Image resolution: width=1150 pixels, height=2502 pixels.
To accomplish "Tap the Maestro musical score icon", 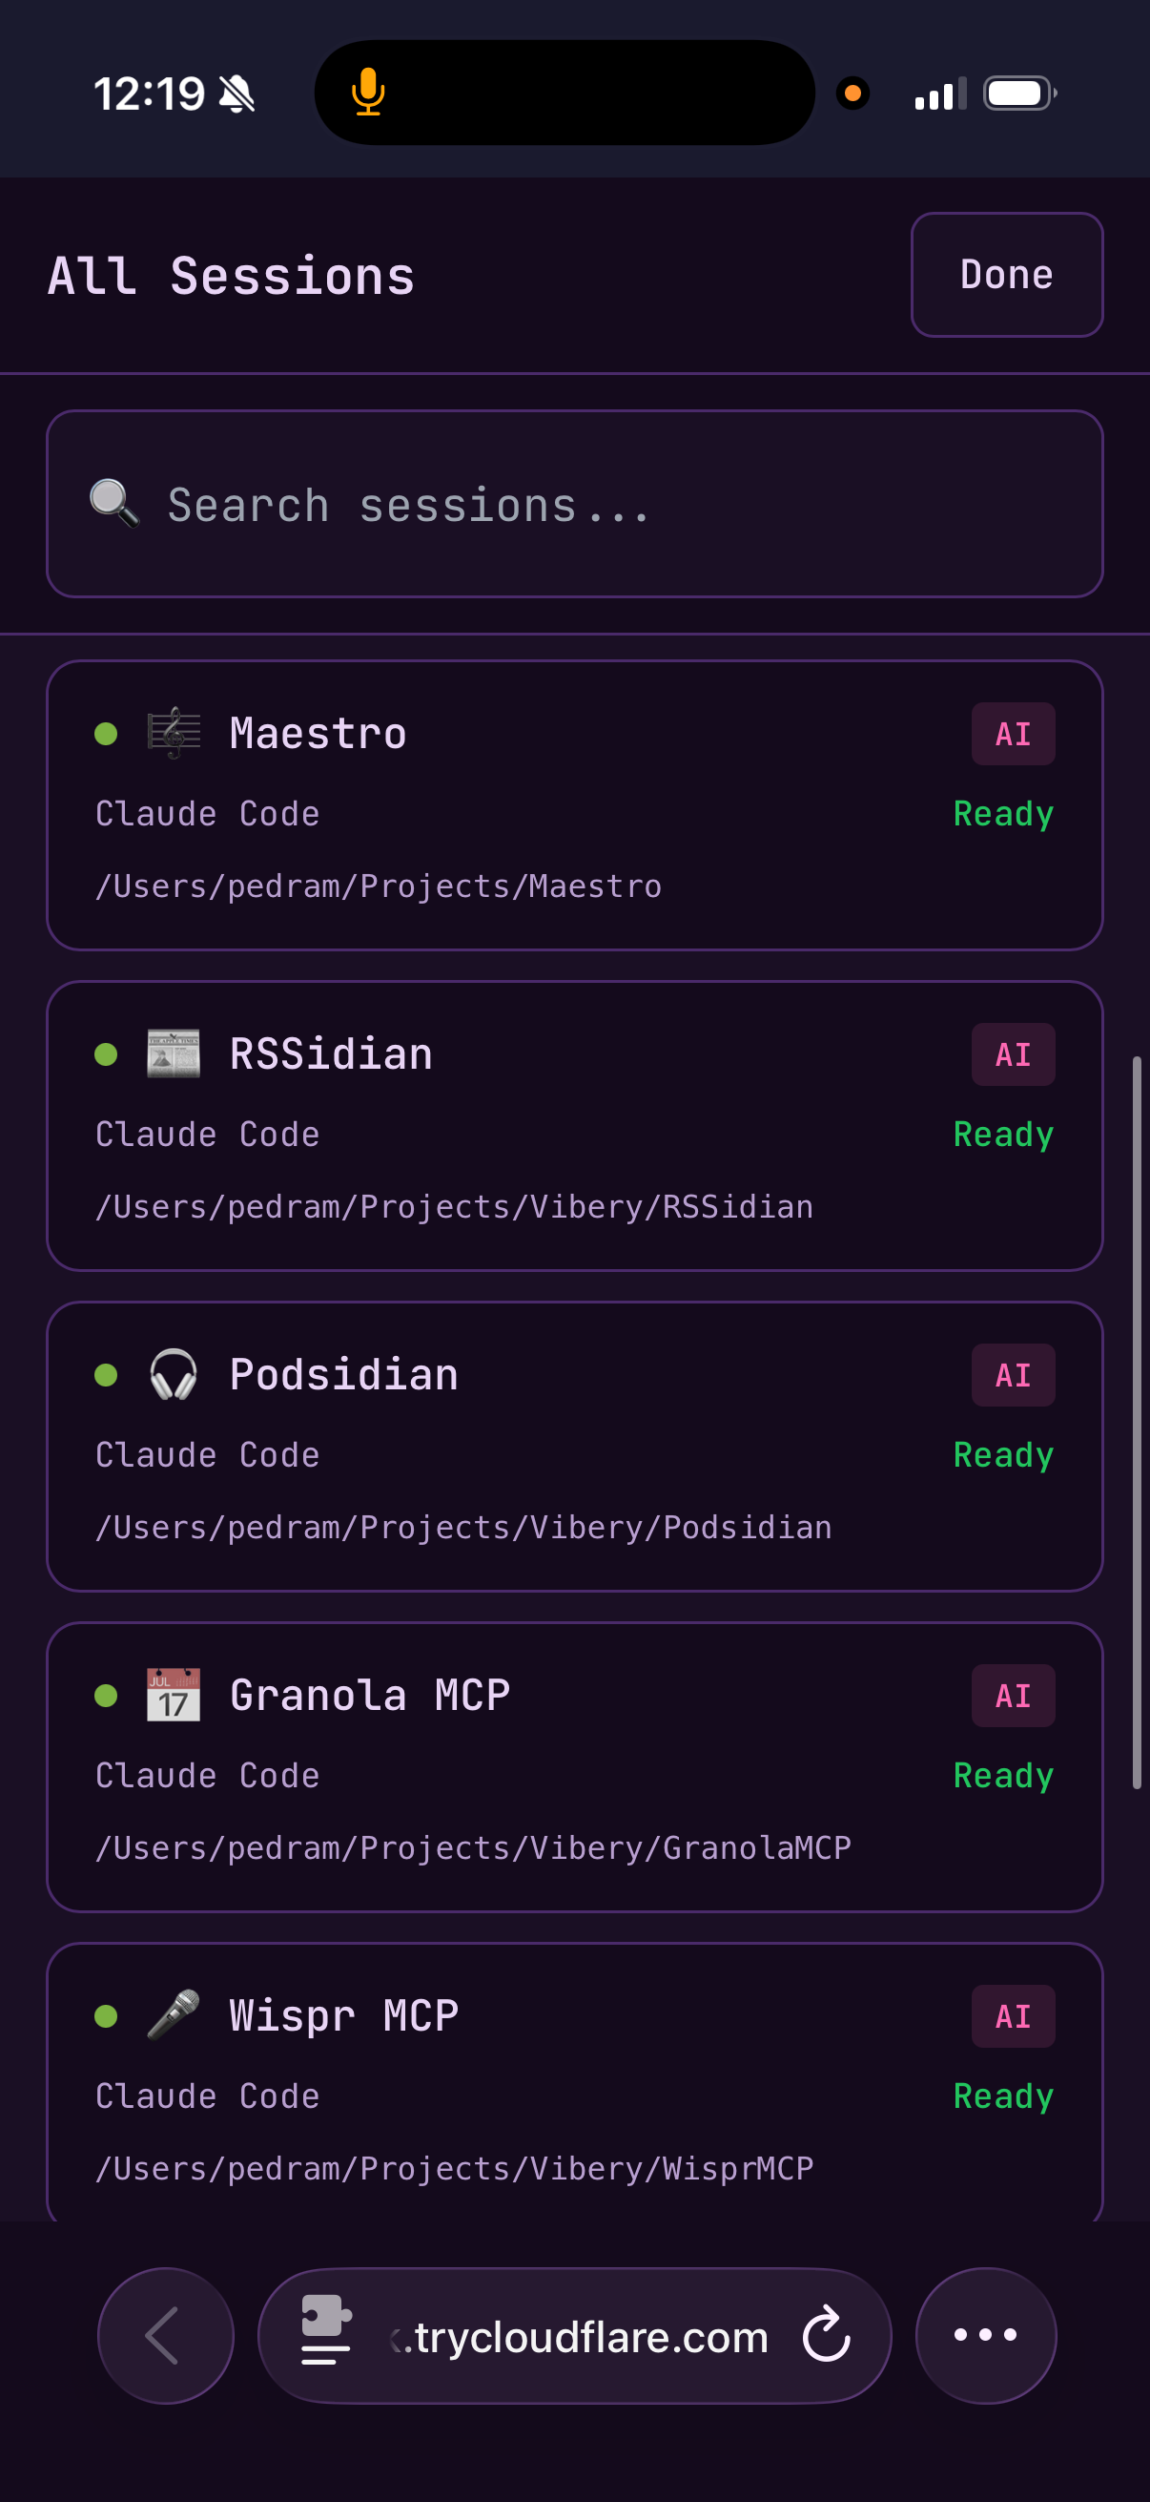I will pos(174,733).
